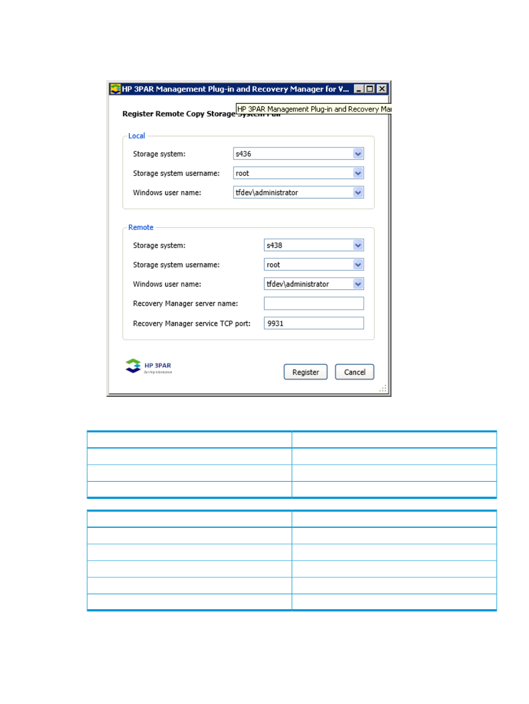The image size is (529, 704).
Task: Click the Remote storage system value s438
Action: [274, 246]
